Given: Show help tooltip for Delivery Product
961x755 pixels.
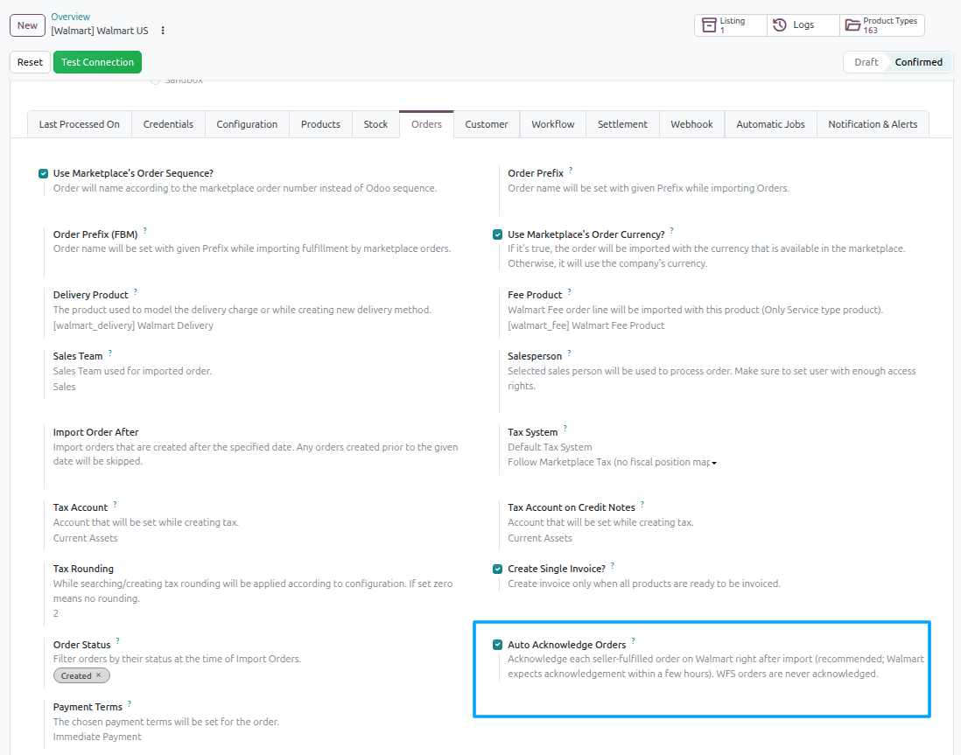Looking at the screenshot, I should (x=136, y=291).
